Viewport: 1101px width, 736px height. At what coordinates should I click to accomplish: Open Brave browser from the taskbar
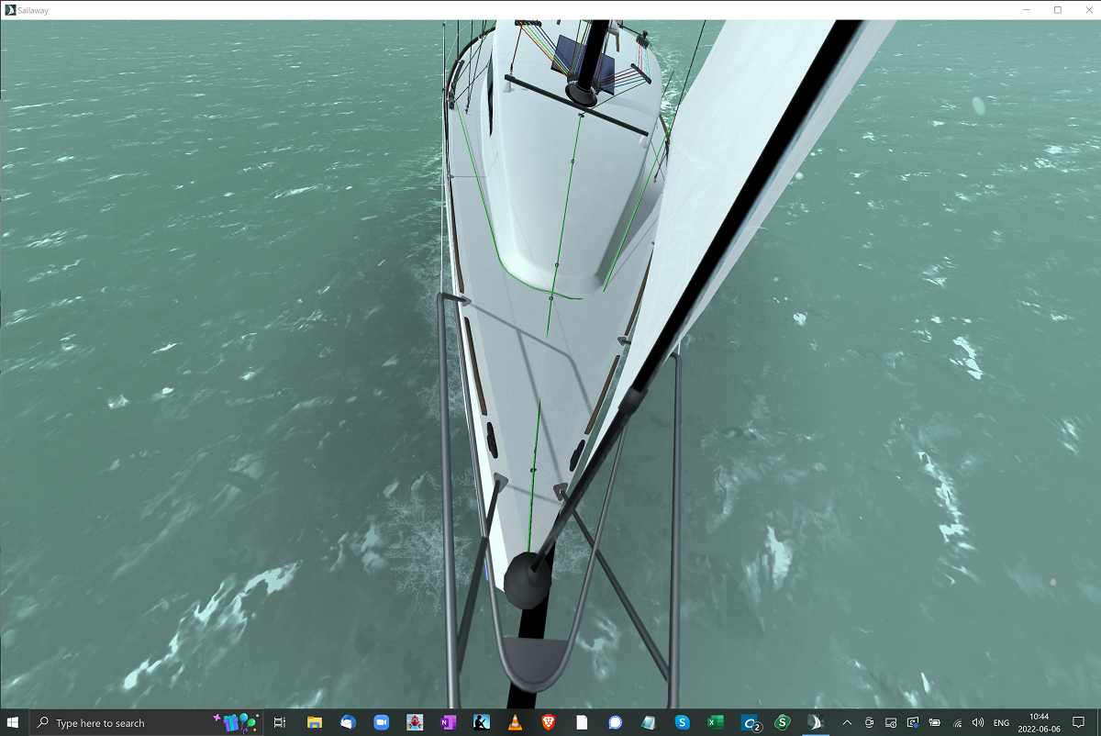click(549, 722)
